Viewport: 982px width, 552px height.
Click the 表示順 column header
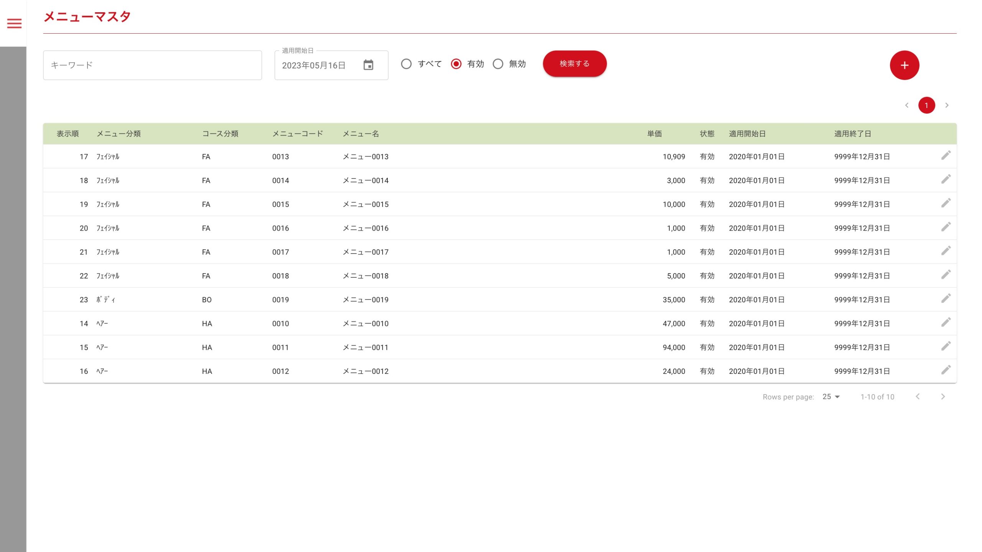pos(68,134)
